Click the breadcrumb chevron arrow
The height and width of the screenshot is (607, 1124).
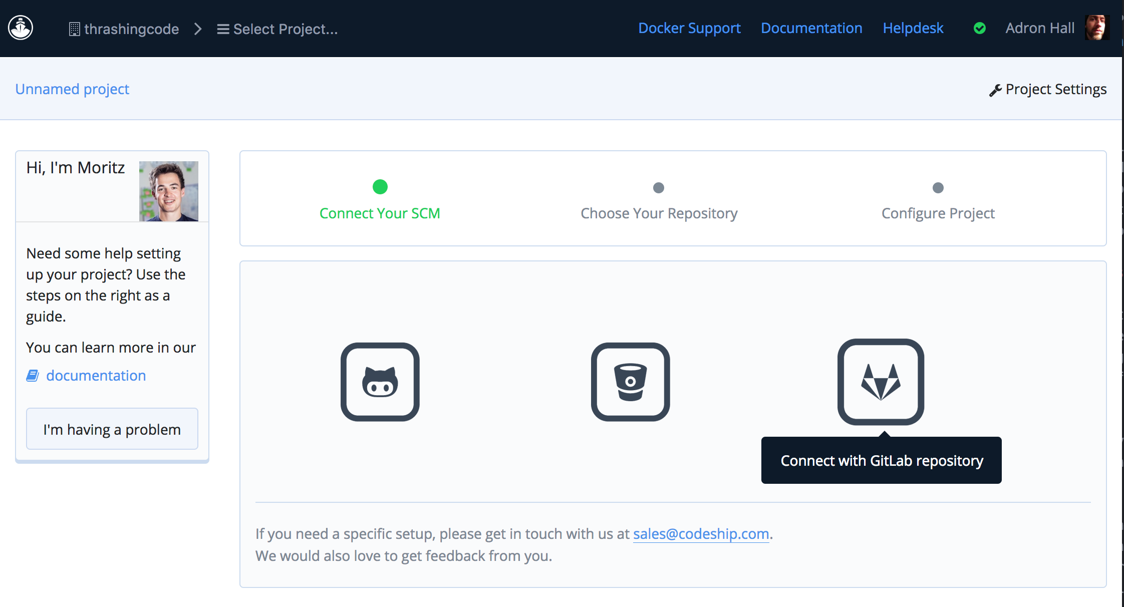coord(198,29)
